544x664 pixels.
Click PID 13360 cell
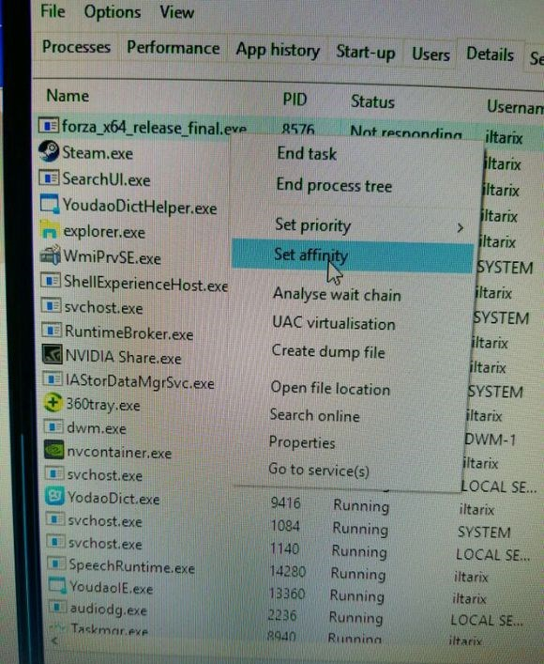[x=287, y=594]
